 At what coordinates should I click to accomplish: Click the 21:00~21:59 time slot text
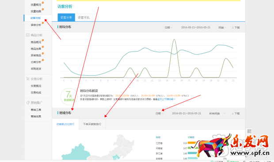click(148, 96)
